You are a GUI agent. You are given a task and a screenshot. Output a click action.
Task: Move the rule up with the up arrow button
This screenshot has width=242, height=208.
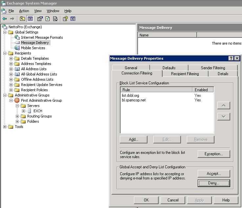coord(224,105)
